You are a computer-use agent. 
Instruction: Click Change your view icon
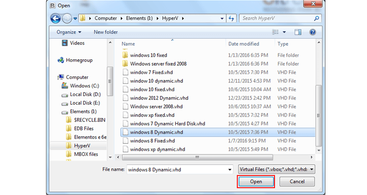click(x=275, y=32)
